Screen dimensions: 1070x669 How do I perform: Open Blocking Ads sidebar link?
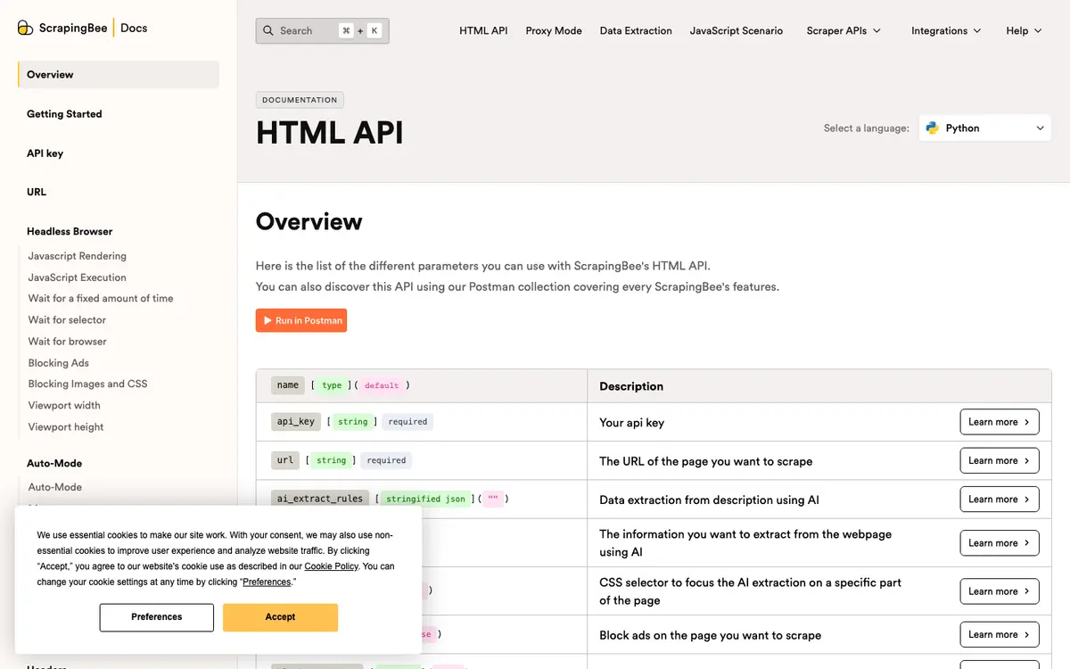(x=59, y=363)
